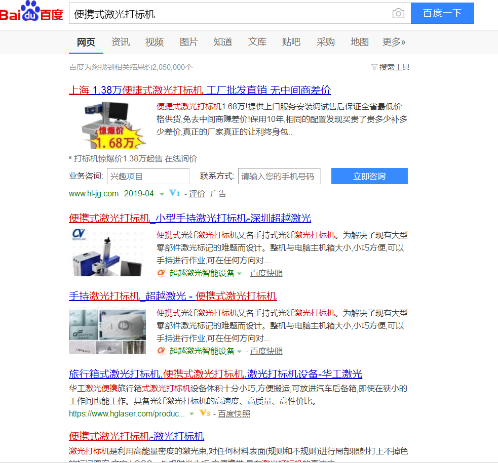Open result 旅行箱式激光打标机 华工激光
Viewport: 498px width, 463px height.
click(215, 374)
